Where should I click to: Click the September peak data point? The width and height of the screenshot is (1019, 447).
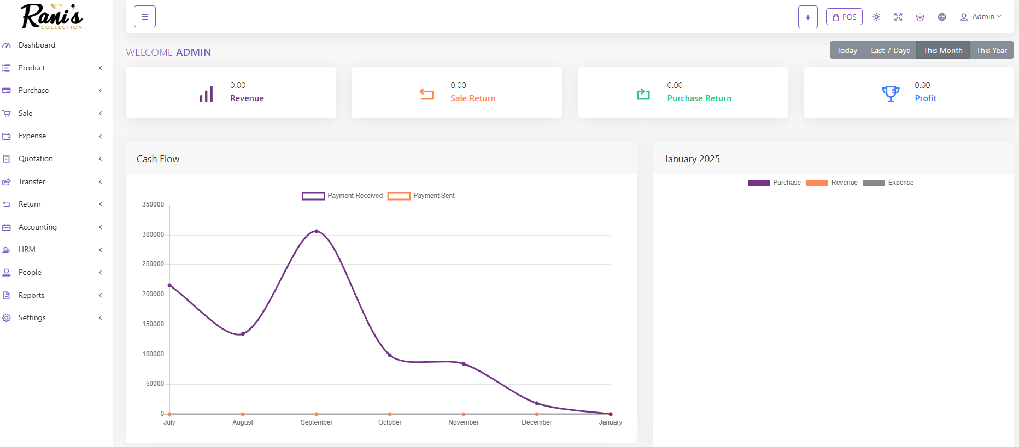pos(317,231)
